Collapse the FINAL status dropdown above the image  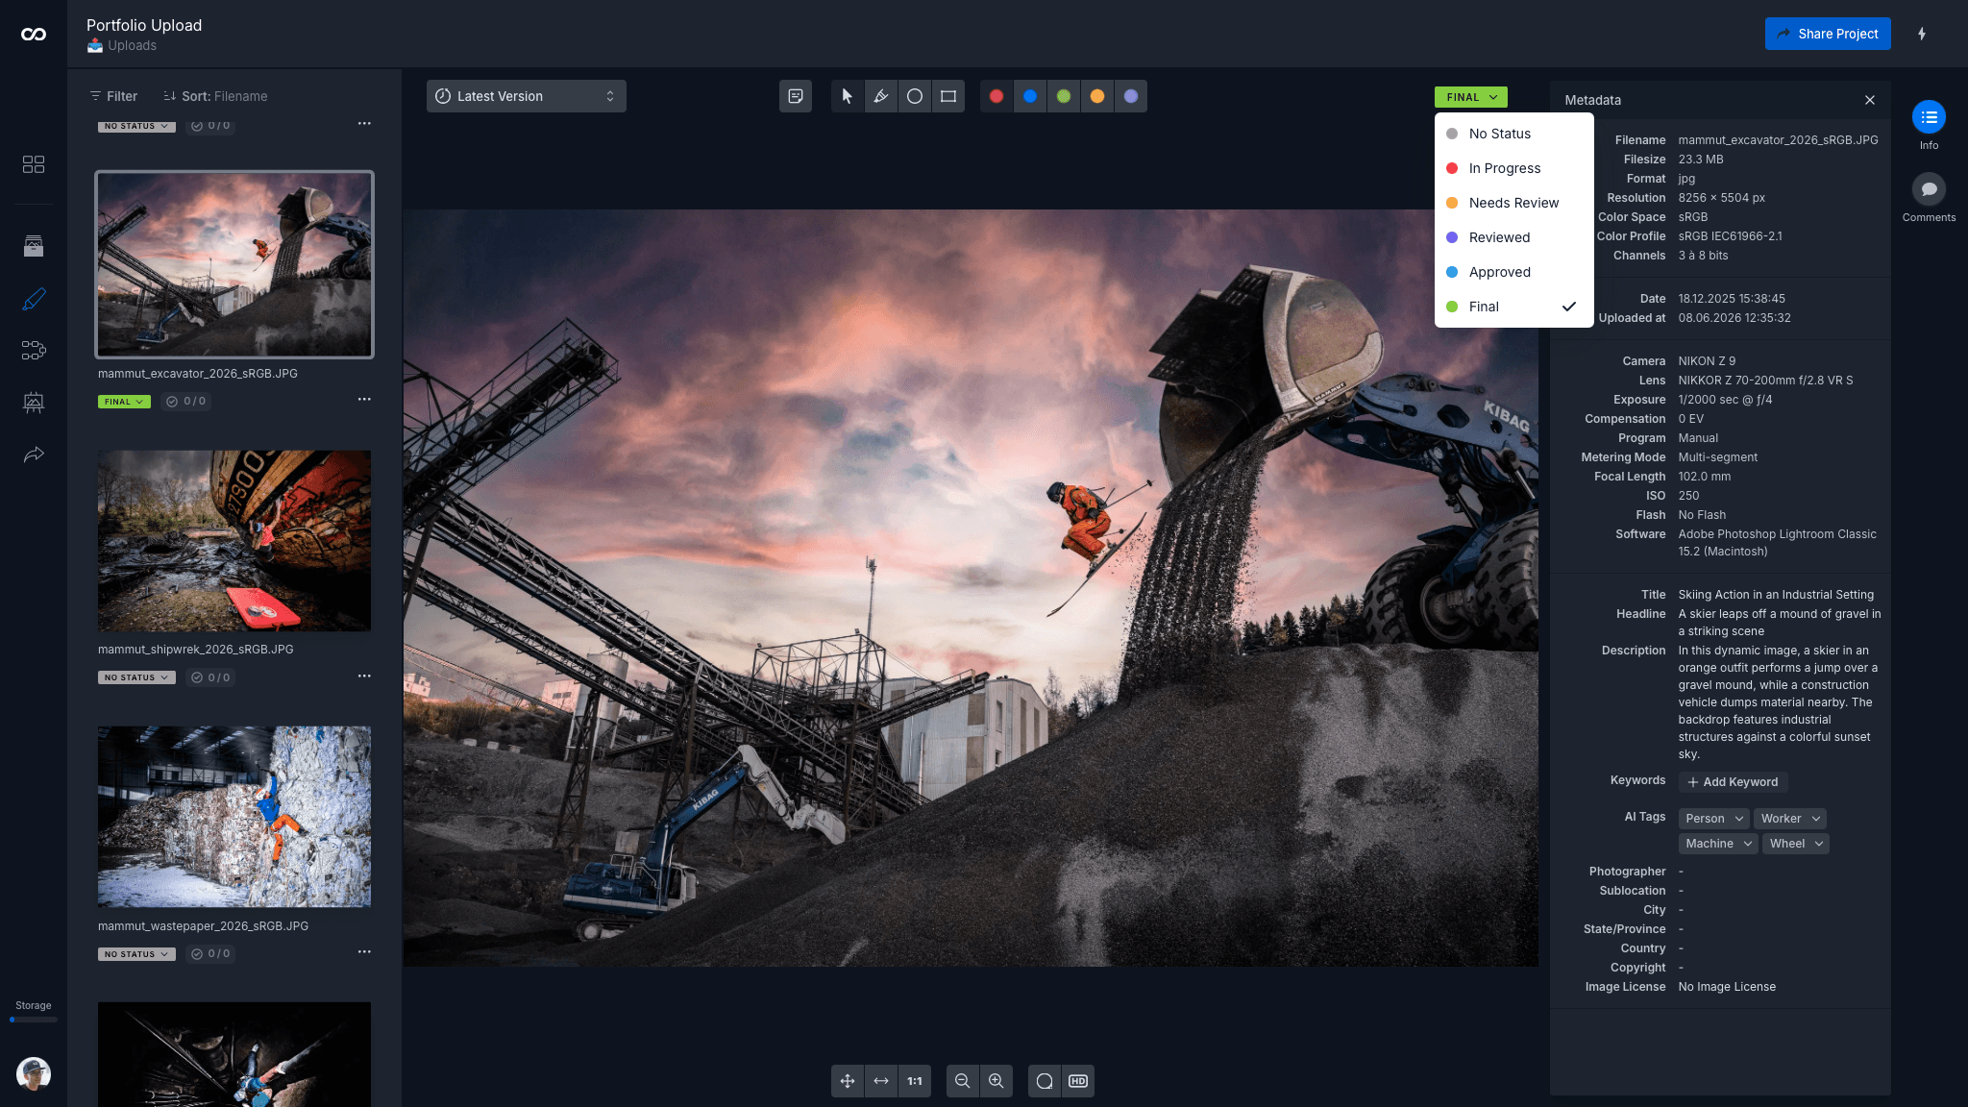1470,97
